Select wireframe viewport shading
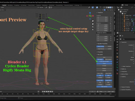135x101 pixels. pos(107,7)
